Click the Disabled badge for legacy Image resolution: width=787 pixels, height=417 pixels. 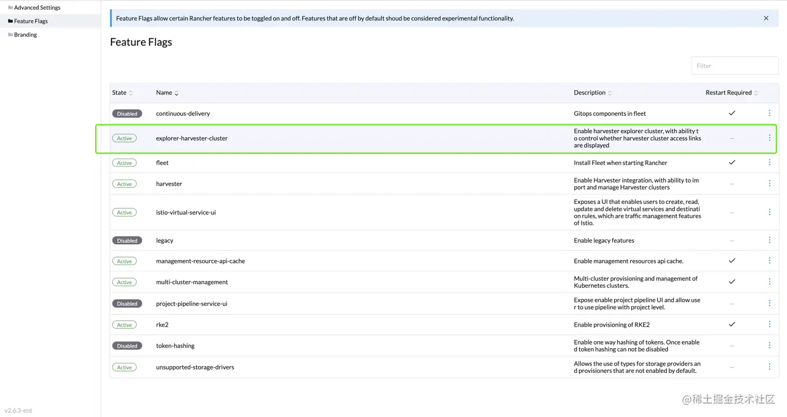(x=127, y=240)
